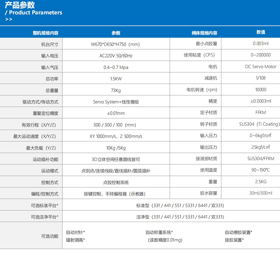Select the 自动对针* option text
Image resolution: width=280 pixels, height=258 pixels.
pos(75,232)
